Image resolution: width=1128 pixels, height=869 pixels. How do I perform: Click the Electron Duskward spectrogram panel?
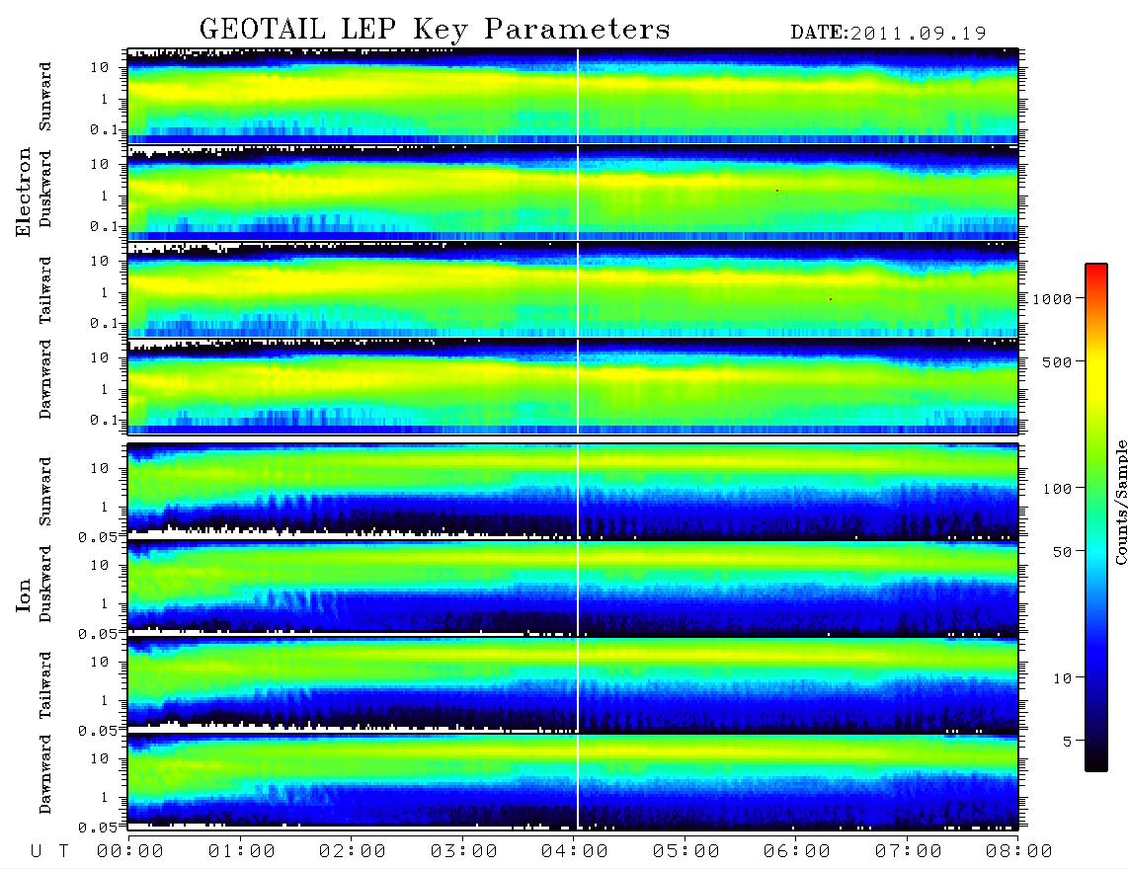573,193
